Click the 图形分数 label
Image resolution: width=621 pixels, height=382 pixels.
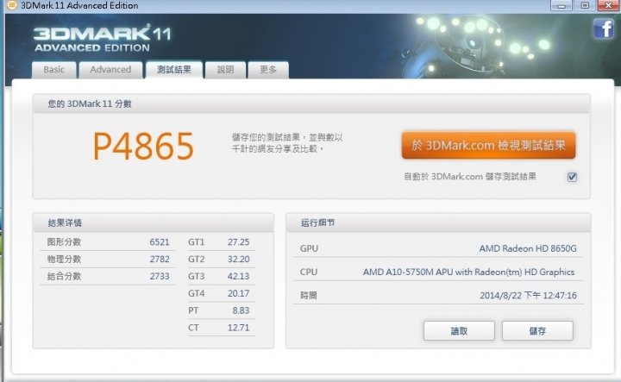[64, 241]
